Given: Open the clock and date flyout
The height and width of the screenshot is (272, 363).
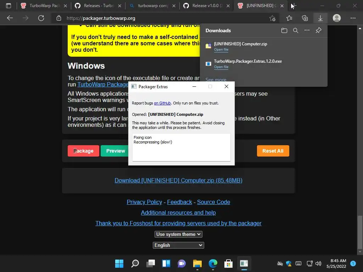Looking at the screenshot, I should pos(336,263).
